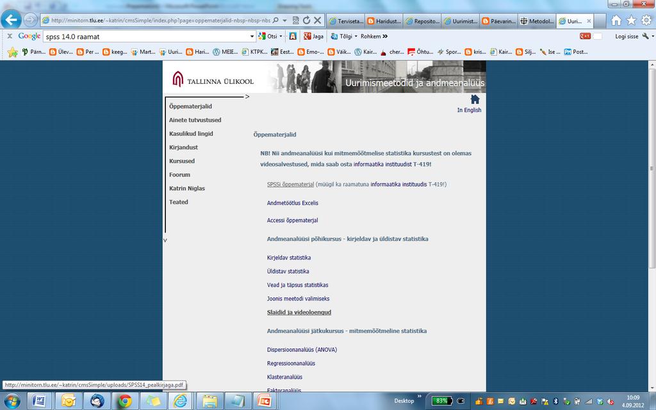Click the Google toolbar search field
Screen dimensions: 656x410
click(147, 37)
